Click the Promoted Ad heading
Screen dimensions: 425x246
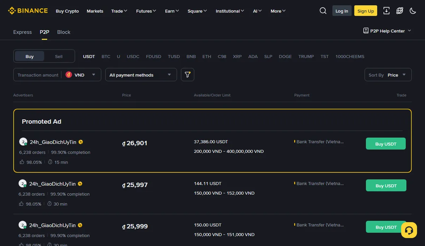41,121
